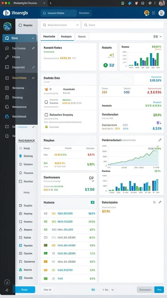This screenshot has width=167, height=298.
Task: Expand the highlighted blue sidebar item chevron
Action: [x=33, y=38]
